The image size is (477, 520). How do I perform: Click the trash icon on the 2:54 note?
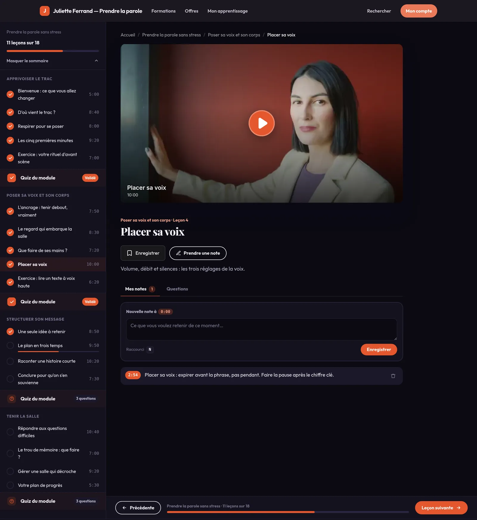click(393, 376)
